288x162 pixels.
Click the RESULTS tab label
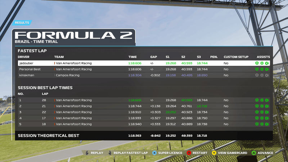(22, 23)
